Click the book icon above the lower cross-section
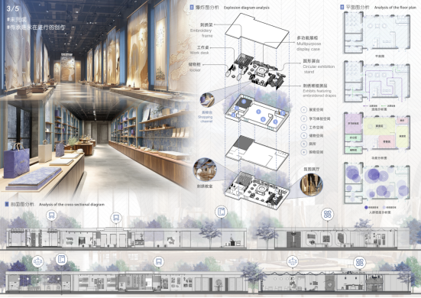421x298 pixels. click(x=61, y=259)
